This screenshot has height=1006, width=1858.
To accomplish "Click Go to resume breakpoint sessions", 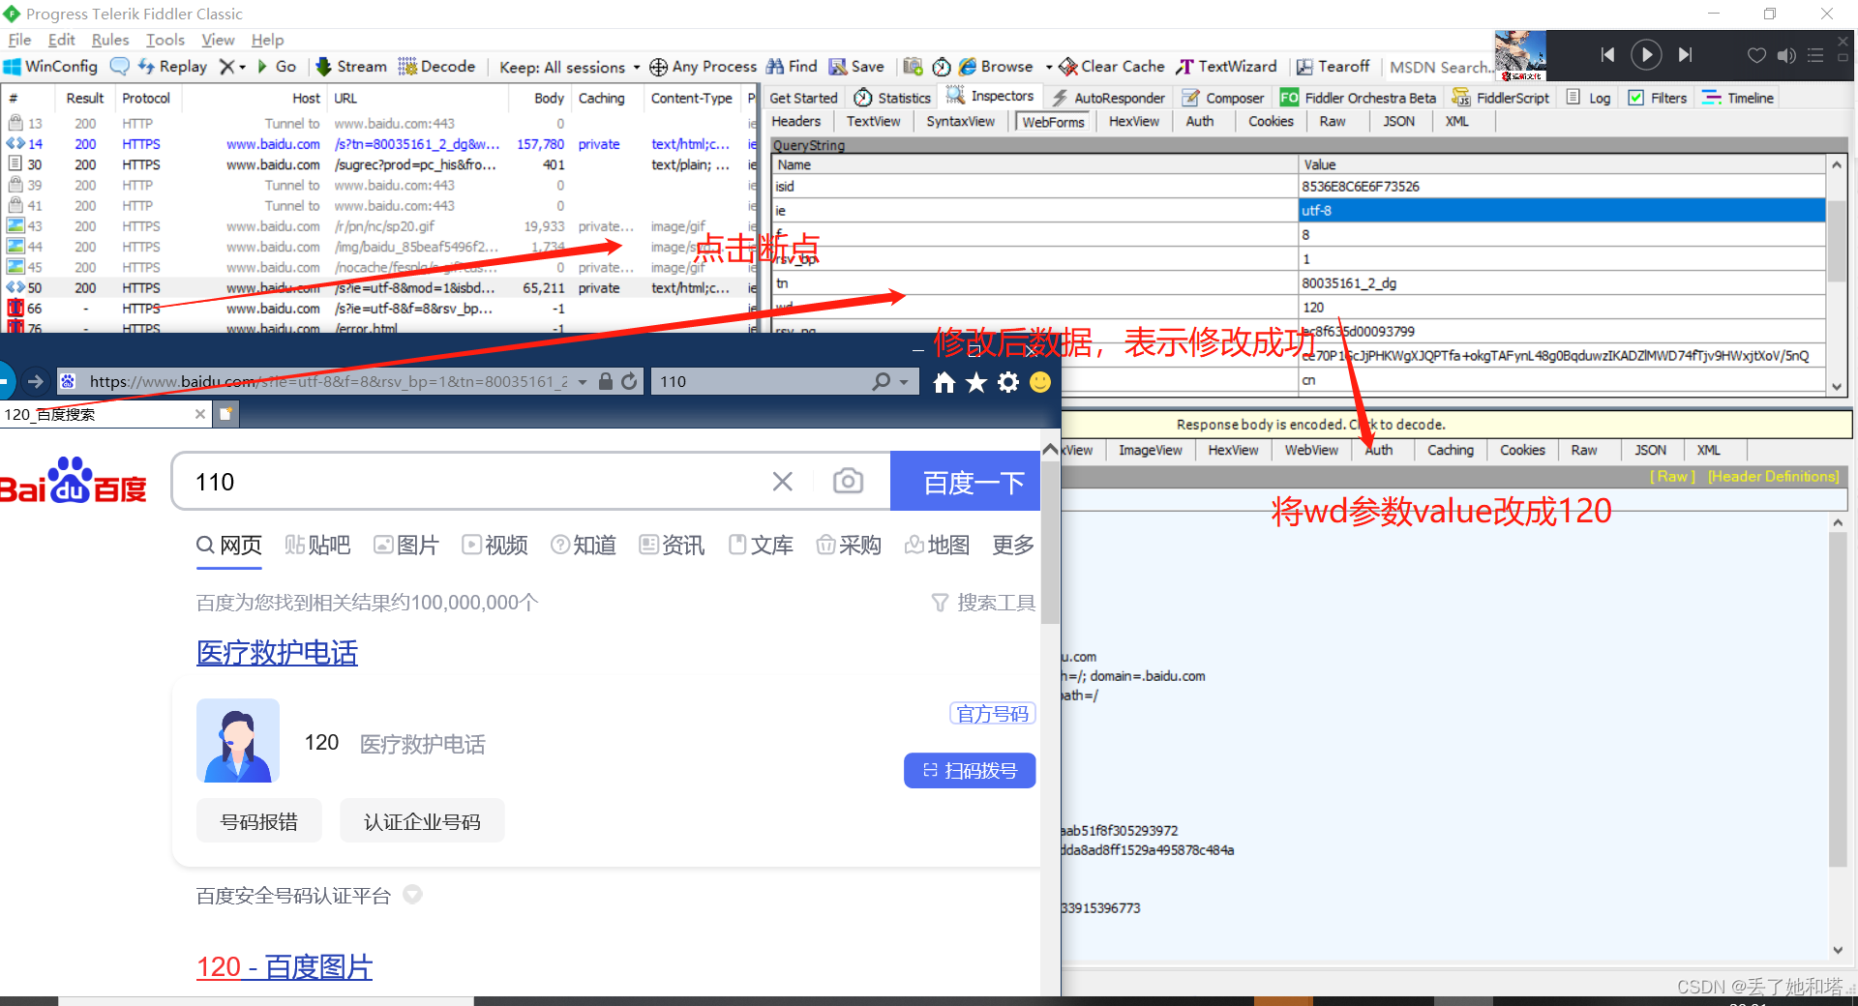I will tap(277, 67).
